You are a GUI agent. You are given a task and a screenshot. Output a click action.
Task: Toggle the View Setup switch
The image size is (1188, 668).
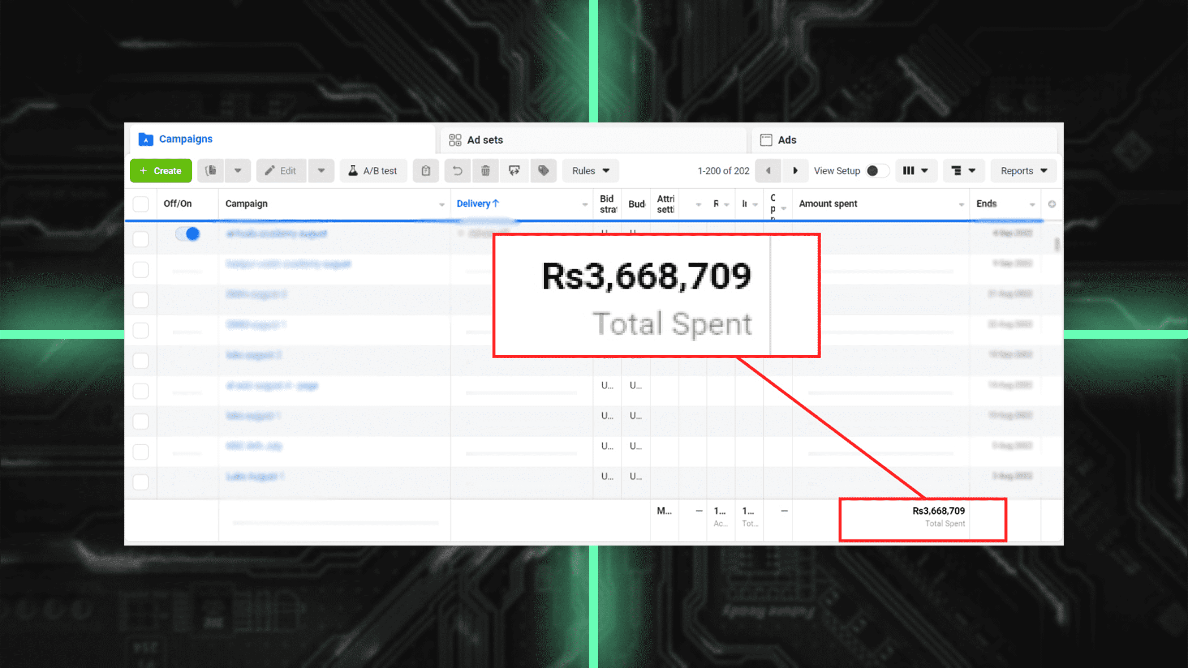pyautogui.click(x=877, y=171)
